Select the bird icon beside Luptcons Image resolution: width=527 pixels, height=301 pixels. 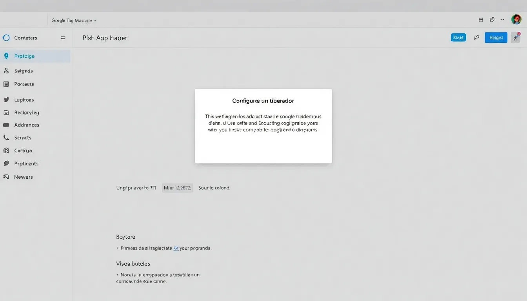(x=6, y=100)
